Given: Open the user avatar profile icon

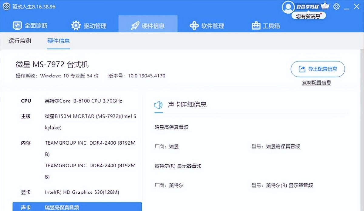Looking at the screenshot, I should (x=288, y=7).
